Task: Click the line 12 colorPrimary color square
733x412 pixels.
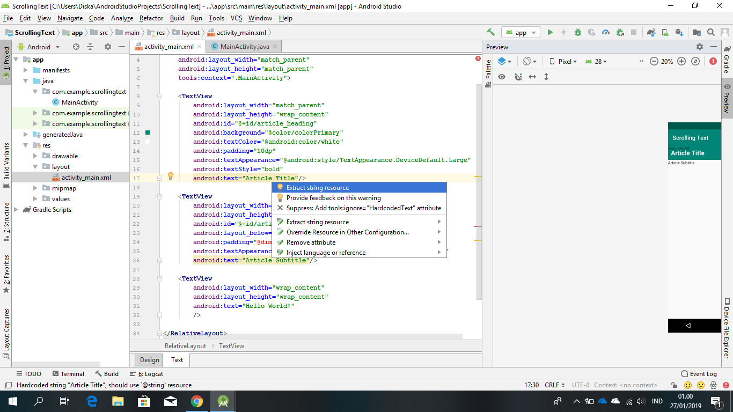Action: tap(147, 133)
